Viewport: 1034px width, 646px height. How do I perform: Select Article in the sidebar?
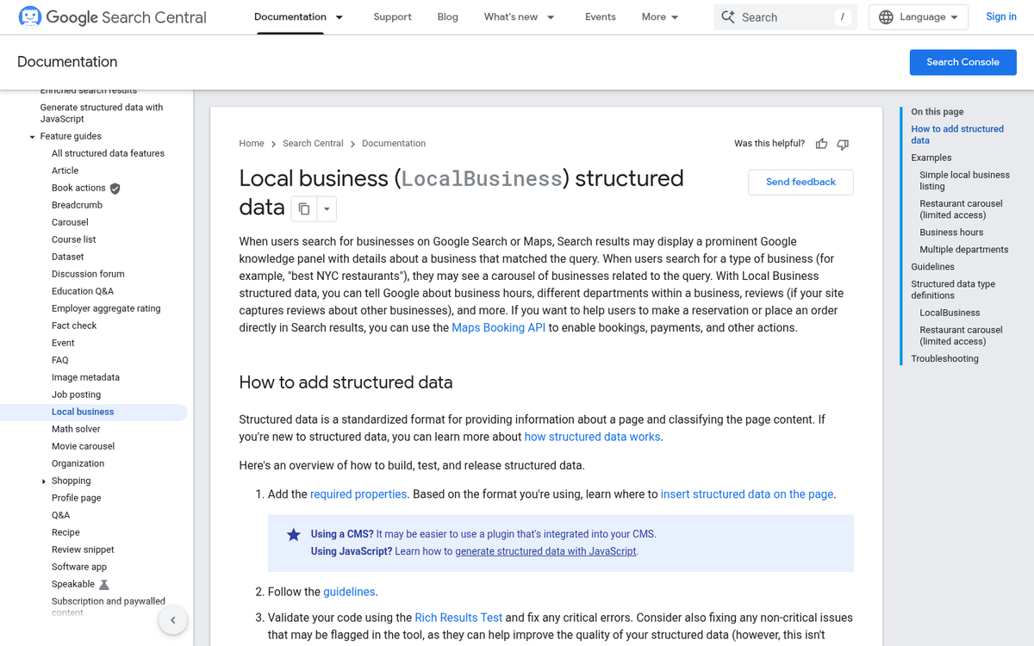[x=65, y=171]
